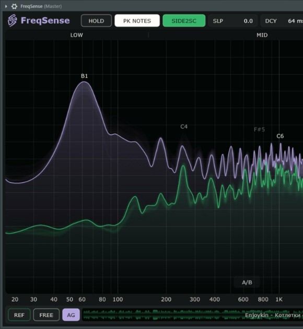This screenshot has height=329, width=303.
Task: Select the MID band label
Action: 262,35
